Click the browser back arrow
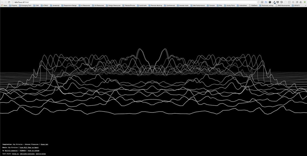307x156 pixels. click(x=2, y=2)
